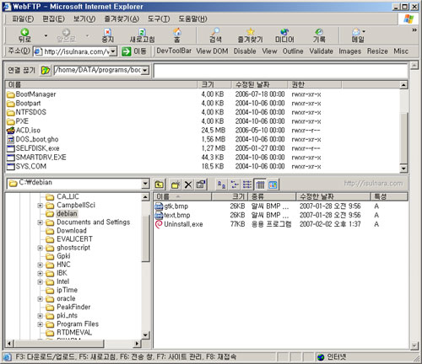
Task: Open the 도구(T) menu
Action: (159, 19)
